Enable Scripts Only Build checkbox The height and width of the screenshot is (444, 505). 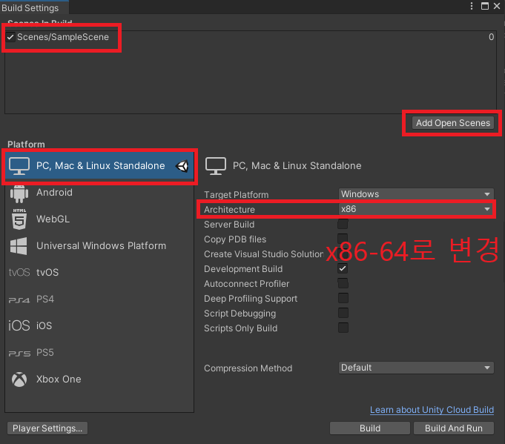click(x=343, y=328)
